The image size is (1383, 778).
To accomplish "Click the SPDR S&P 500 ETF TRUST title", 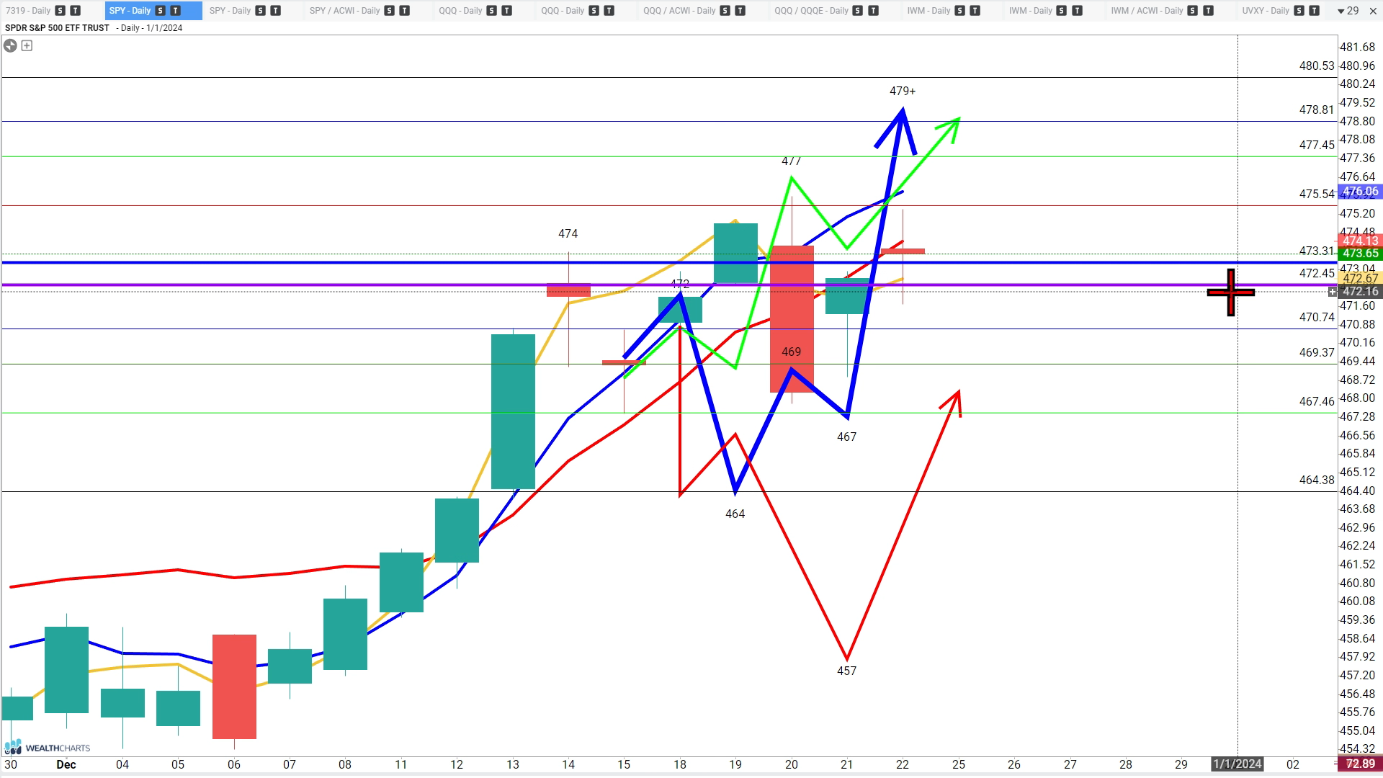I will [x=57, y=28].
